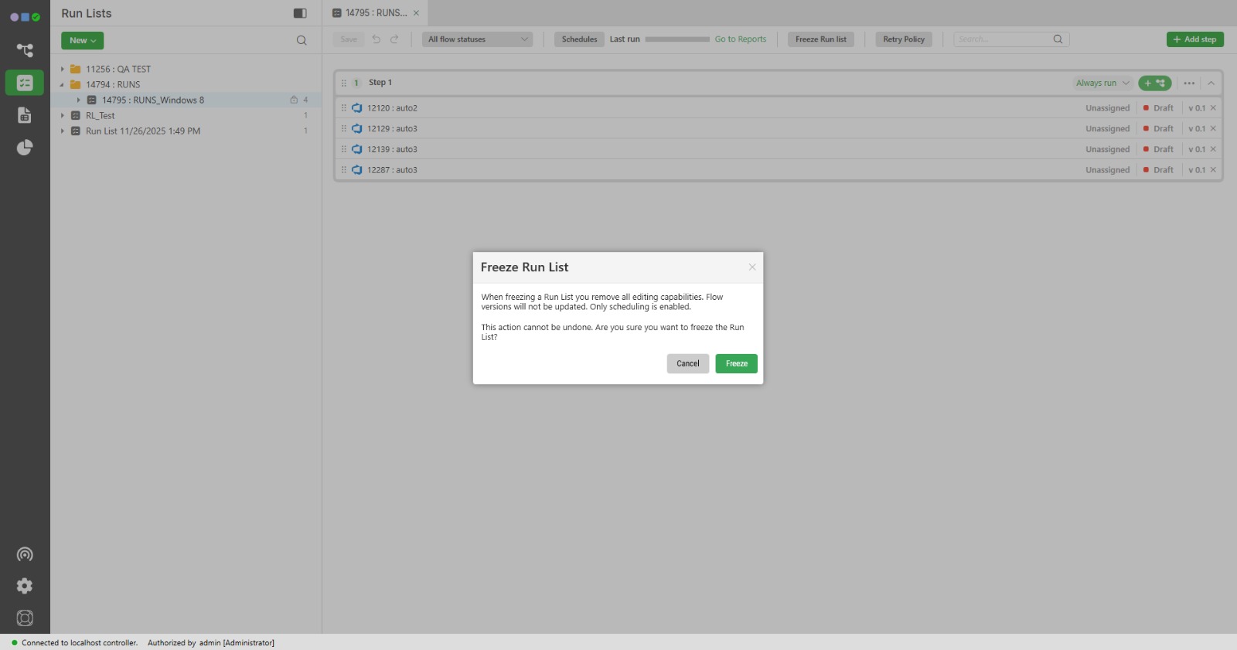Open the Settings gear icon
This screenshot has height=650, width=1237.
pyautogui.click(x=25, y=586)
